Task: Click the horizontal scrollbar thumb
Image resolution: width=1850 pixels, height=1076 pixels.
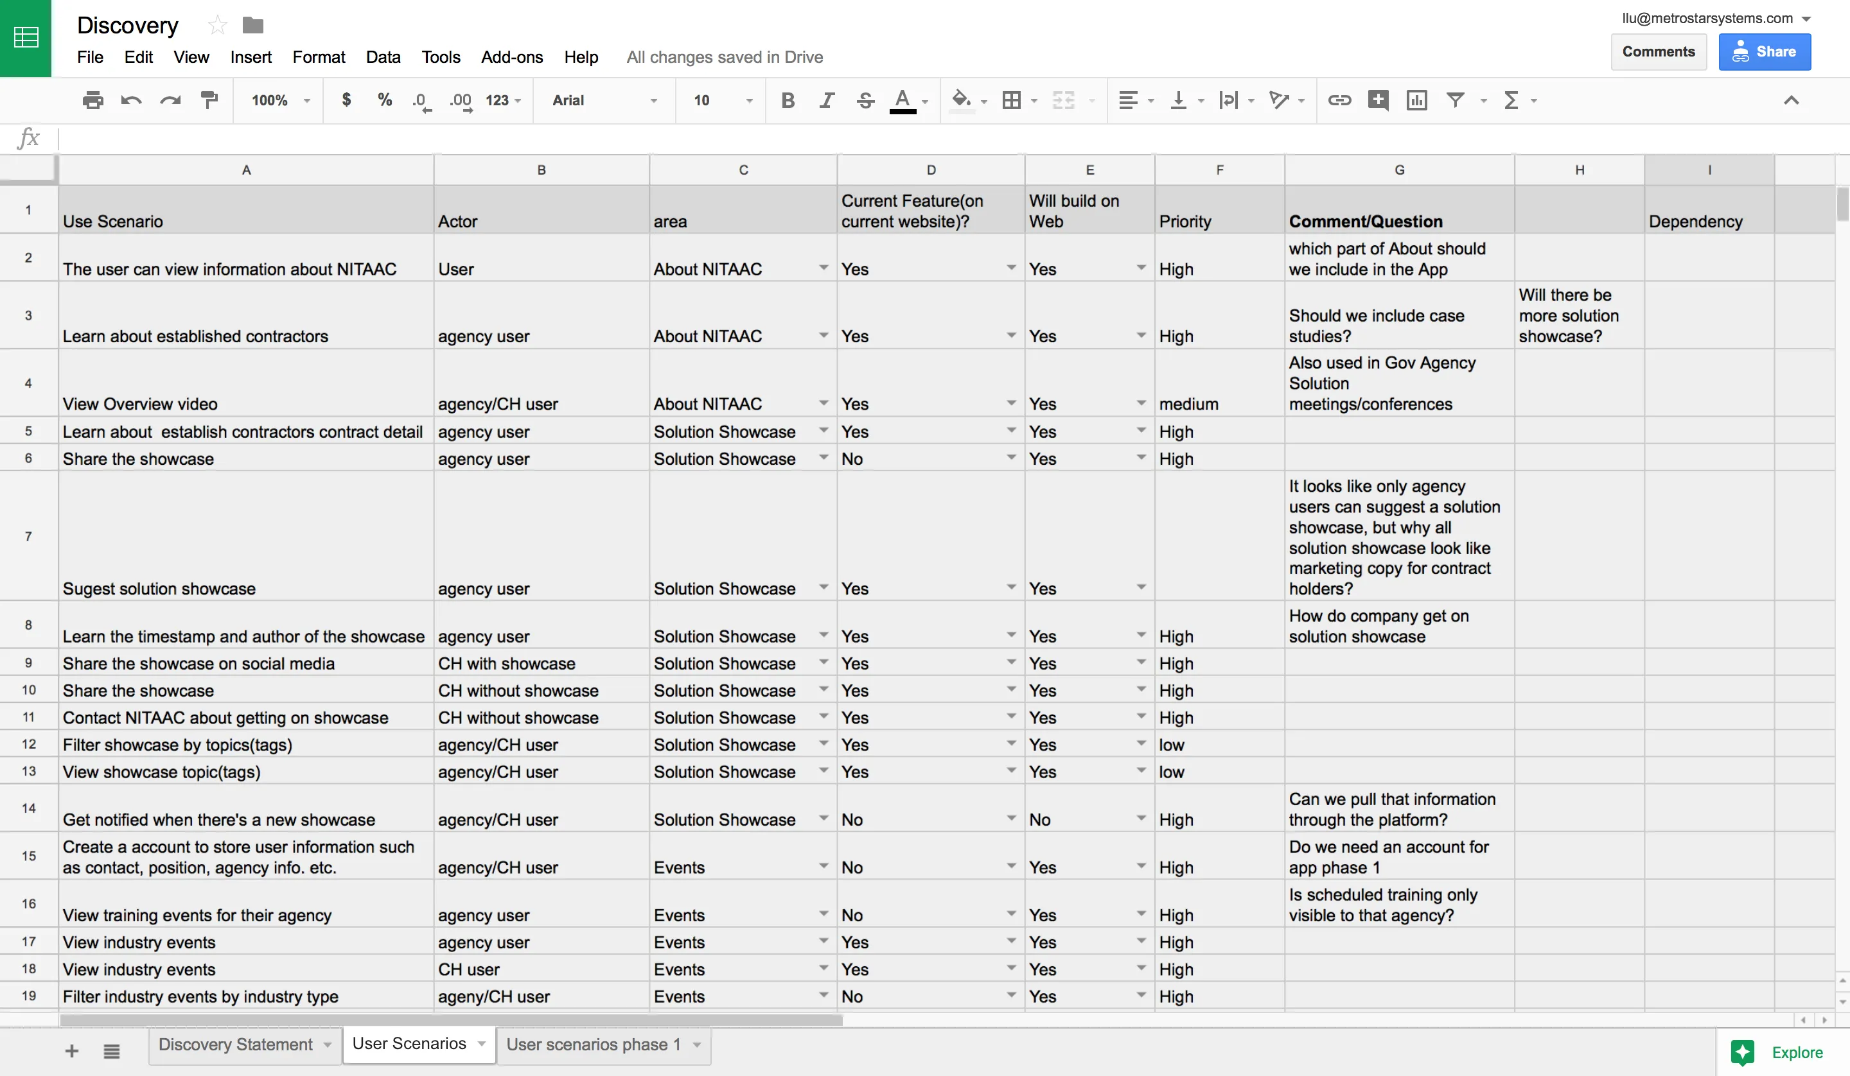Action: [x=451, y=1020]
